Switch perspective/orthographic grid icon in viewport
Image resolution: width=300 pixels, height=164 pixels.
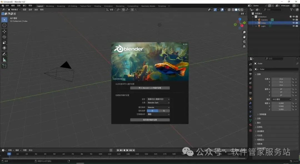tap(244, 46)
